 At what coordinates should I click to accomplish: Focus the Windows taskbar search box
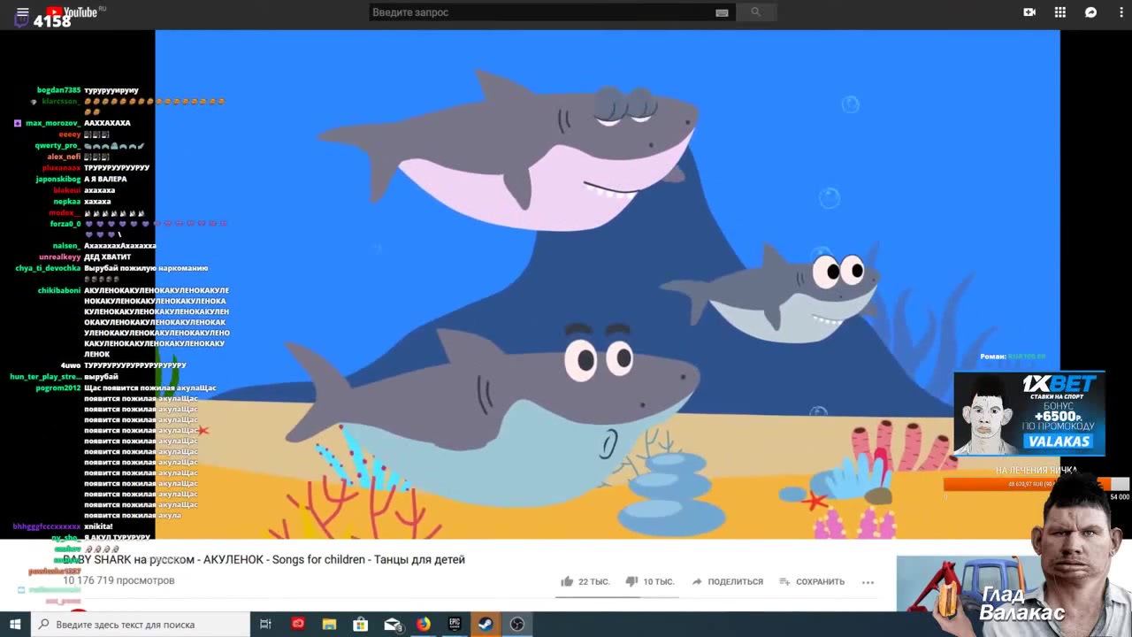click(x=141, y=624)
